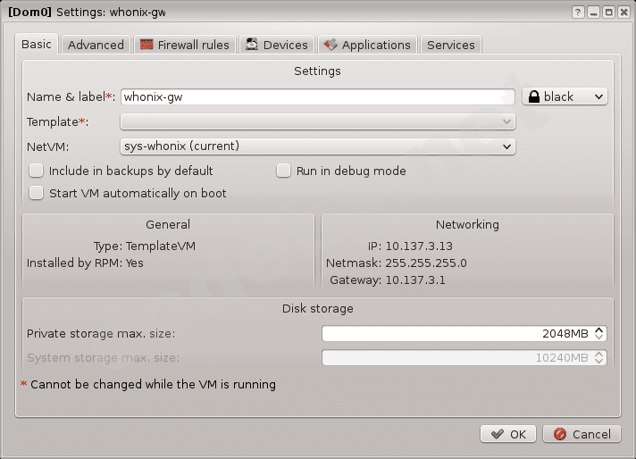The width and height of the screenshot is (636, 459).
Task: Enable Include in backups by default
Action: (36, 171)
